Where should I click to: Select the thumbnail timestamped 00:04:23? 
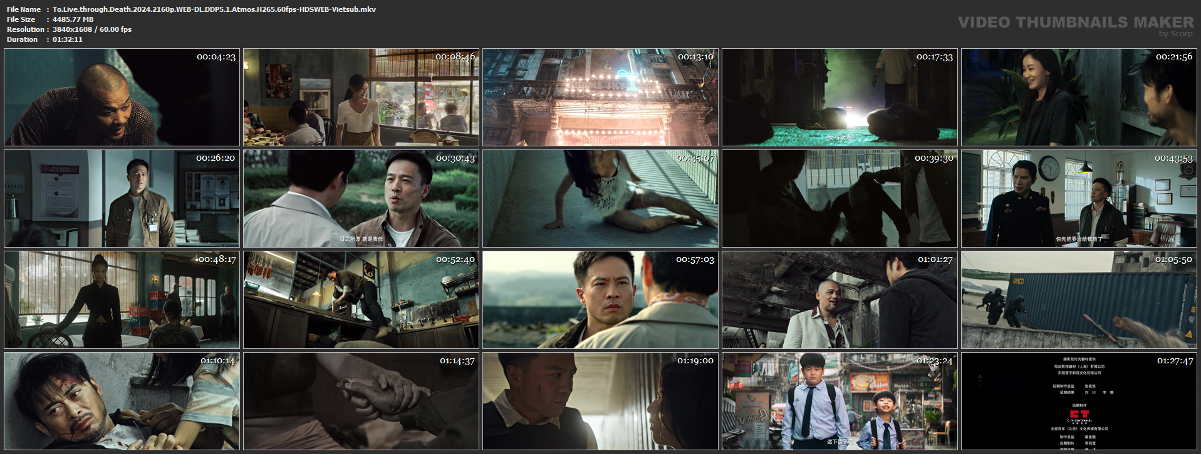coord(122,98)
